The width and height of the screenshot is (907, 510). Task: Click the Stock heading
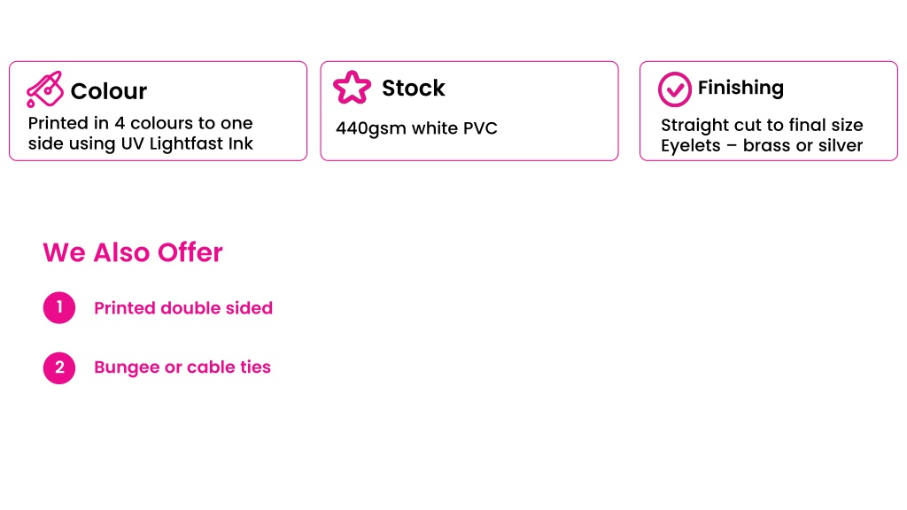(x=414, y=88)
